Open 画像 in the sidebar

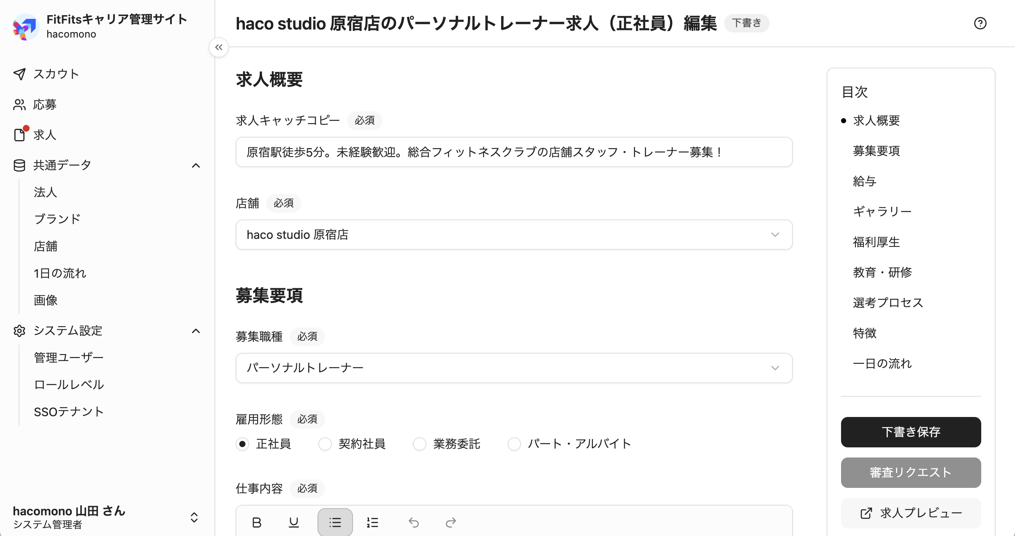point(46,300)
